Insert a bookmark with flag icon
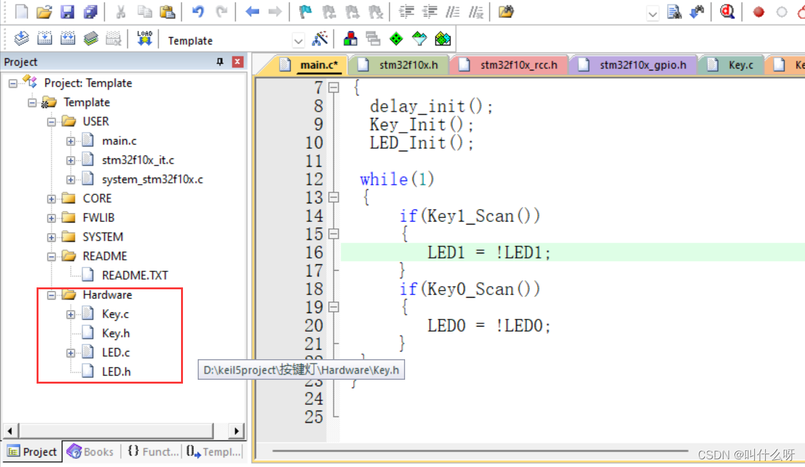 (x=306, y=12)
